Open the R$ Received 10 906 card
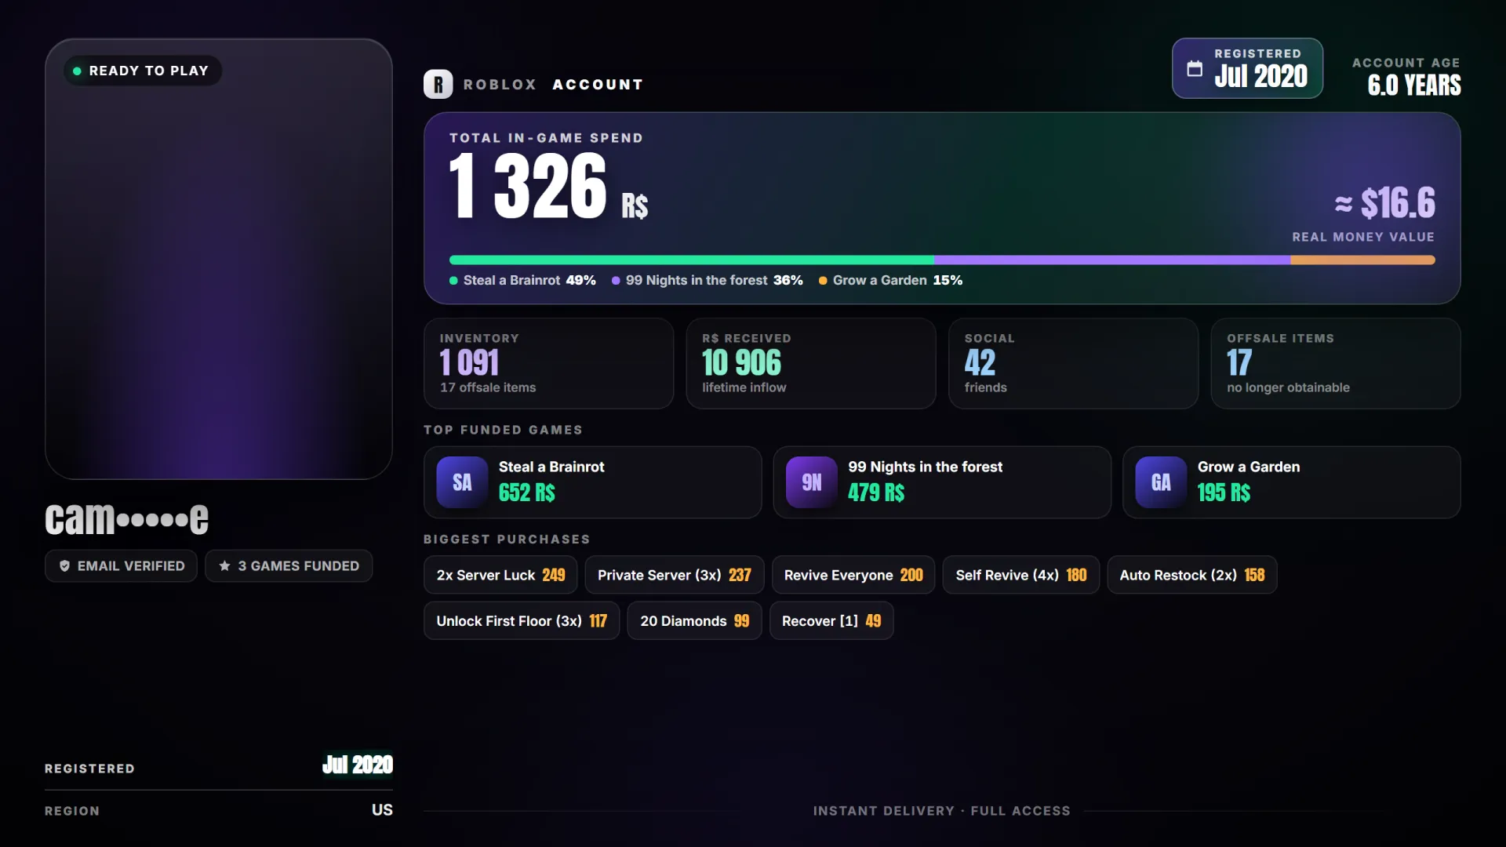This screenshot has height=847, width=1506. point(811,363)
